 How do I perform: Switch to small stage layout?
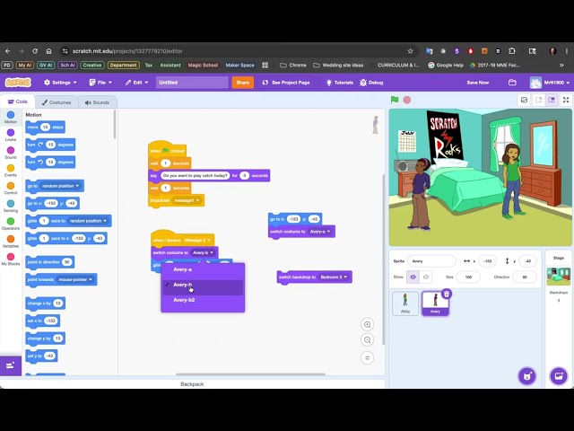click(x=538, y=100)
